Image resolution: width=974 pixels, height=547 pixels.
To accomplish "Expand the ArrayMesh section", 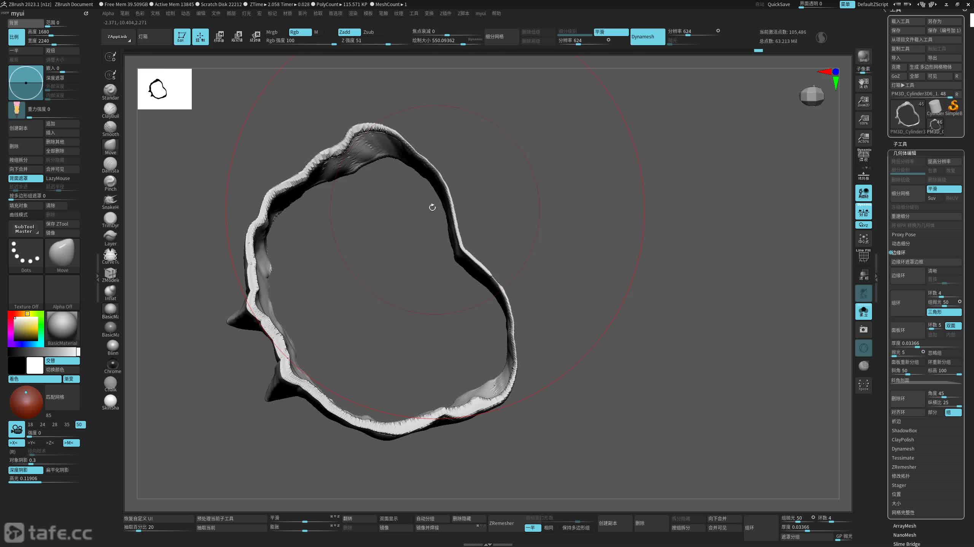I will click(x=904, y=526).
